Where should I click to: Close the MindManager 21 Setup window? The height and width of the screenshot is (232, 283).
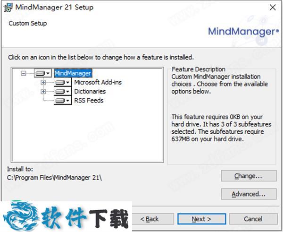[273, 8]
